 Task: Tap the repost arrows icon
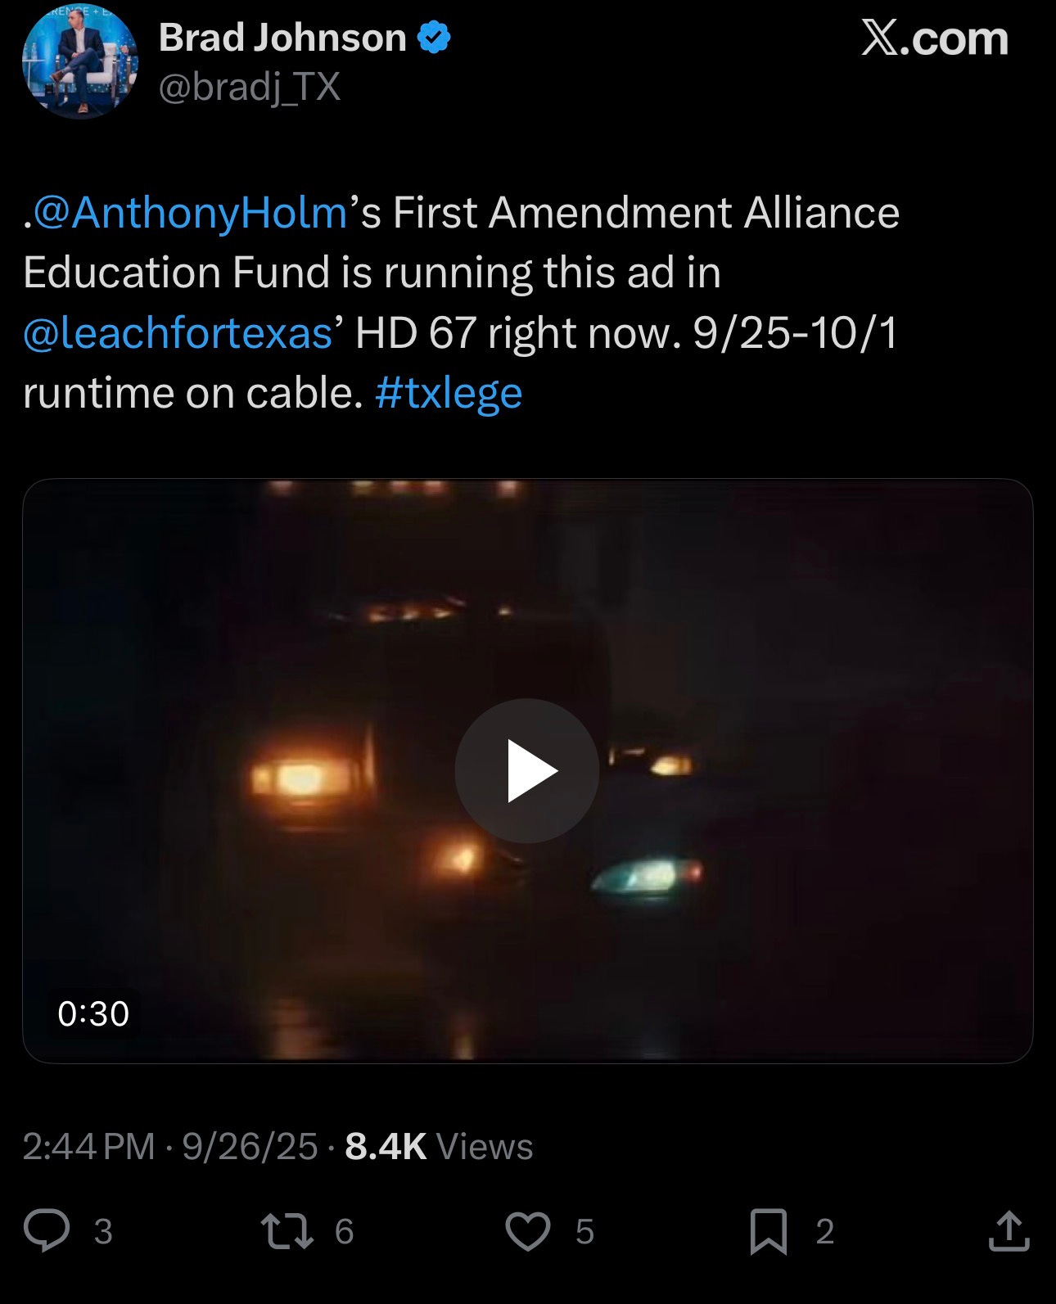pyautogui.click(x=287, y=1231)
